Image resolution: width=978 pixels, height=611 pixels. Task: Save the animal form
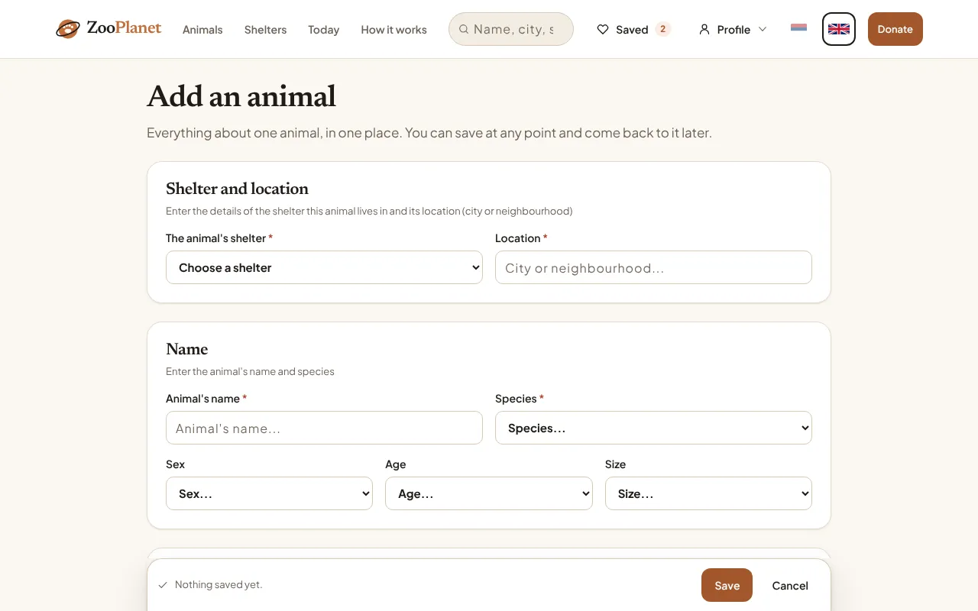[727, 585]
